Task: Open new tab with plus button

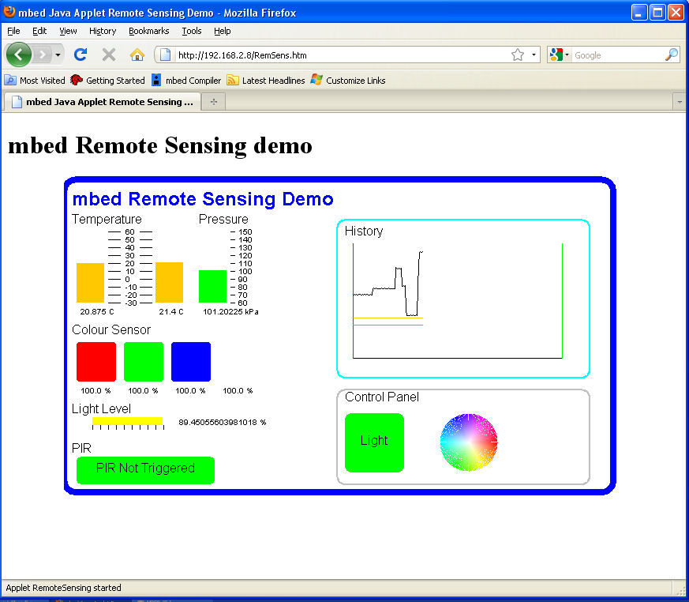Action: tap(213, 102)
